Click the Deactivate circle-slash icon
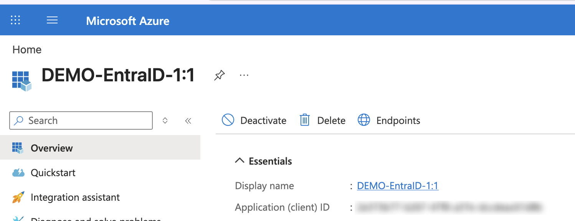Image resolution: width=575 pixels, height=221 pixels. click(228, 120)
